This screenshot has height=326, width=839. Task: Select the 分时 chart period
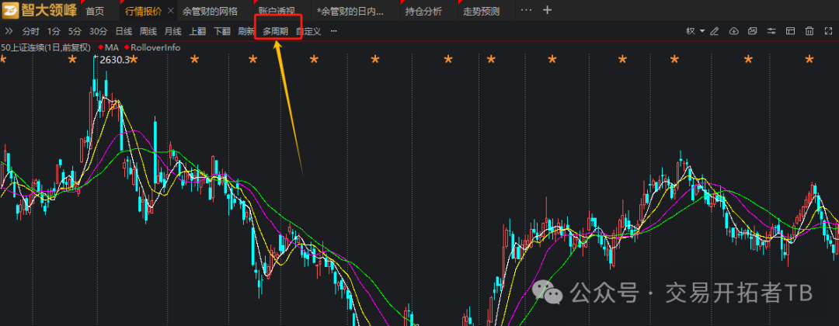(31, 32)
